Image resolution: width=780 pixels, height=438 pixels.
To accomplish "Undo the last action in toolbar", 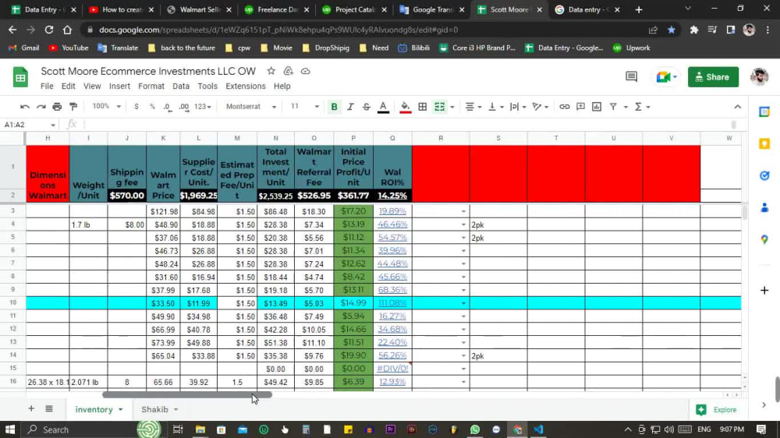I will 25,107.
